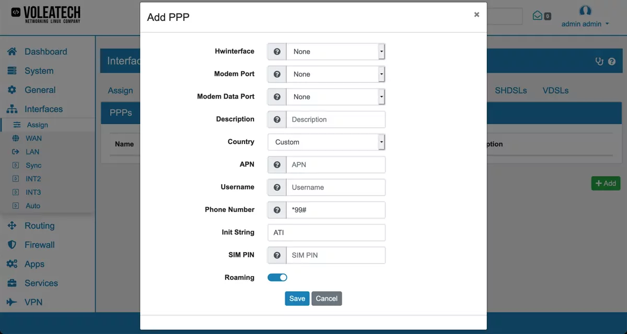Select the VDSLs tab
Image resolution: width=627 pixels, height=334 pixels.
click(555, 90)
